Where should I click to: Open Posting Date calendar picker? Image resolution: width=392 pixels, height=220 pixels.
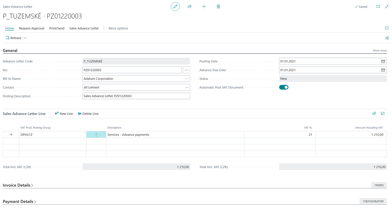click(x=383, y=62)
